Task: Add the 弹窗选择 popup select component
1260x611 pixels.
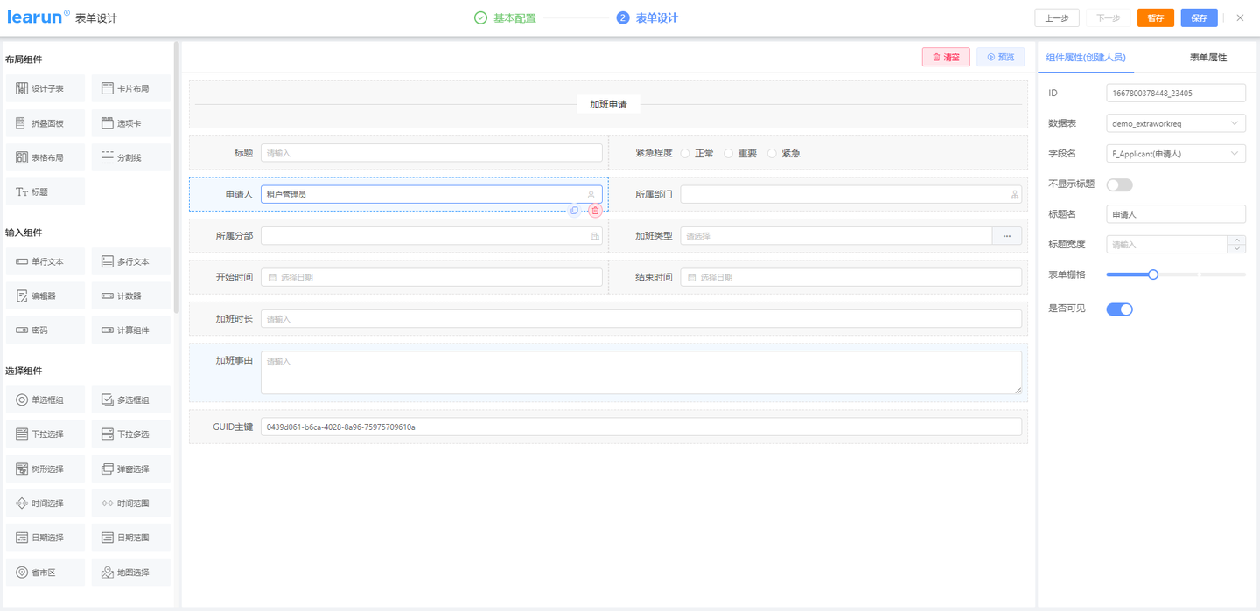Action: coord(131,469)
